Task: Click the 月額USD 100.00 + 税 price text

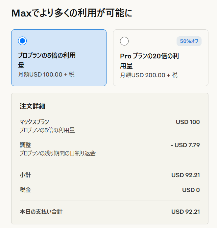Action: click(x=46, y=75)
